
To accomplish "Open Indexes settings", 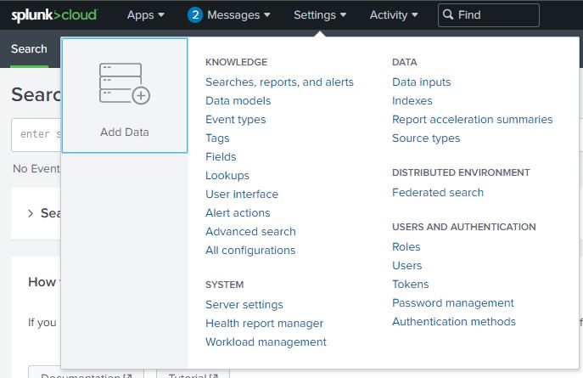I will 412,101.
